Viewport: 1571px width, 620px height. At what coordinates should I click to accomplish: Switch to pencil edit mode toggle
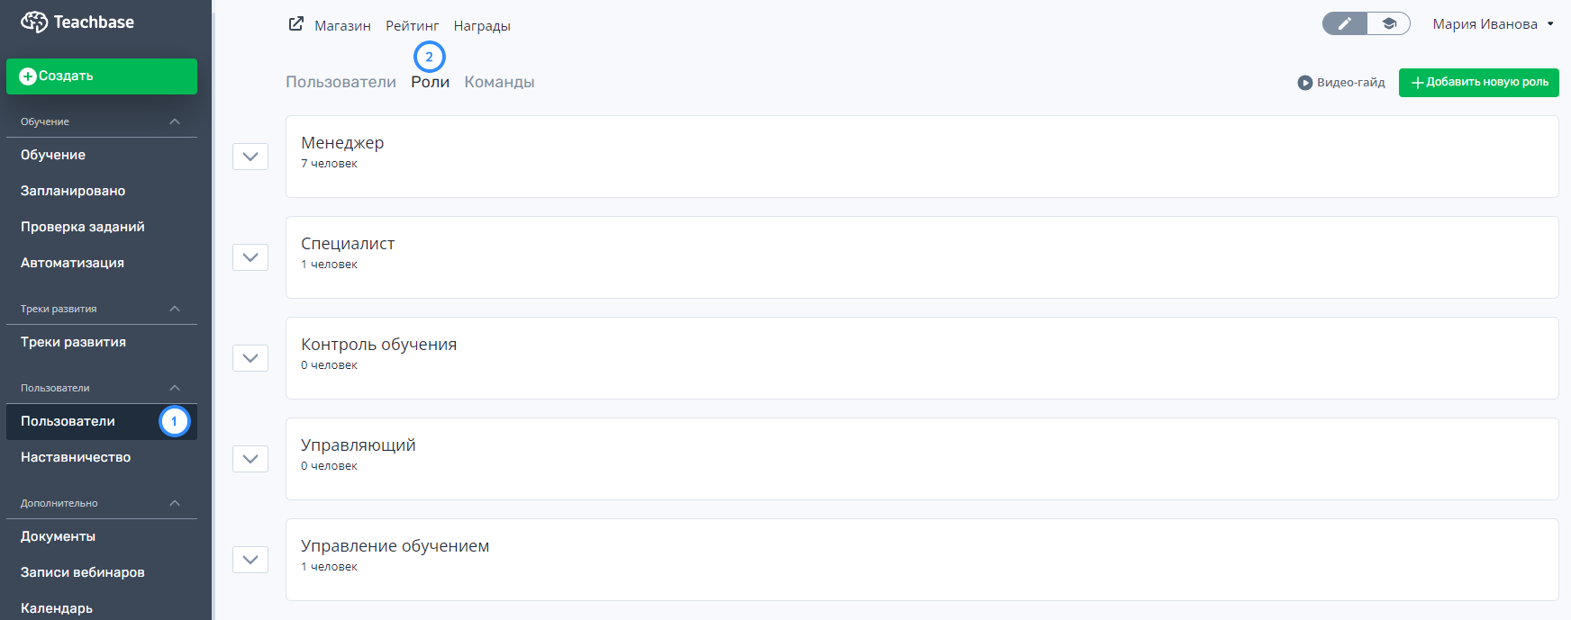1345,23
